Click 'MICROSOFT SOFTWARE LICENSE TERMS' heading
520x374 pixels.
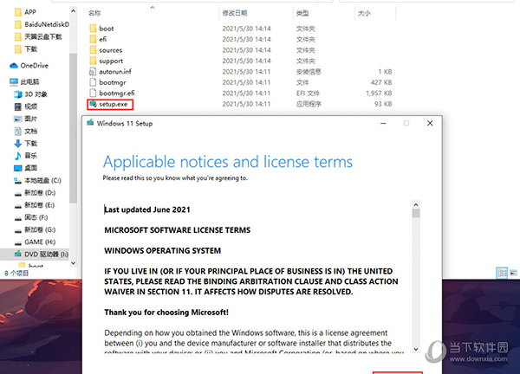(x=178, y=230)
